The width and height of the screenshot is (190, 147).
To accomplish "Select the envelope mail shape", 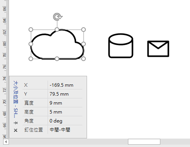I will [158, 49].
